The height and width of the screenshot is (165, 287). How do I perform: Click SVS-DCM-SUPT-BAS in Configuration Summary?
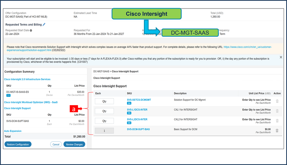click(18, 121)
